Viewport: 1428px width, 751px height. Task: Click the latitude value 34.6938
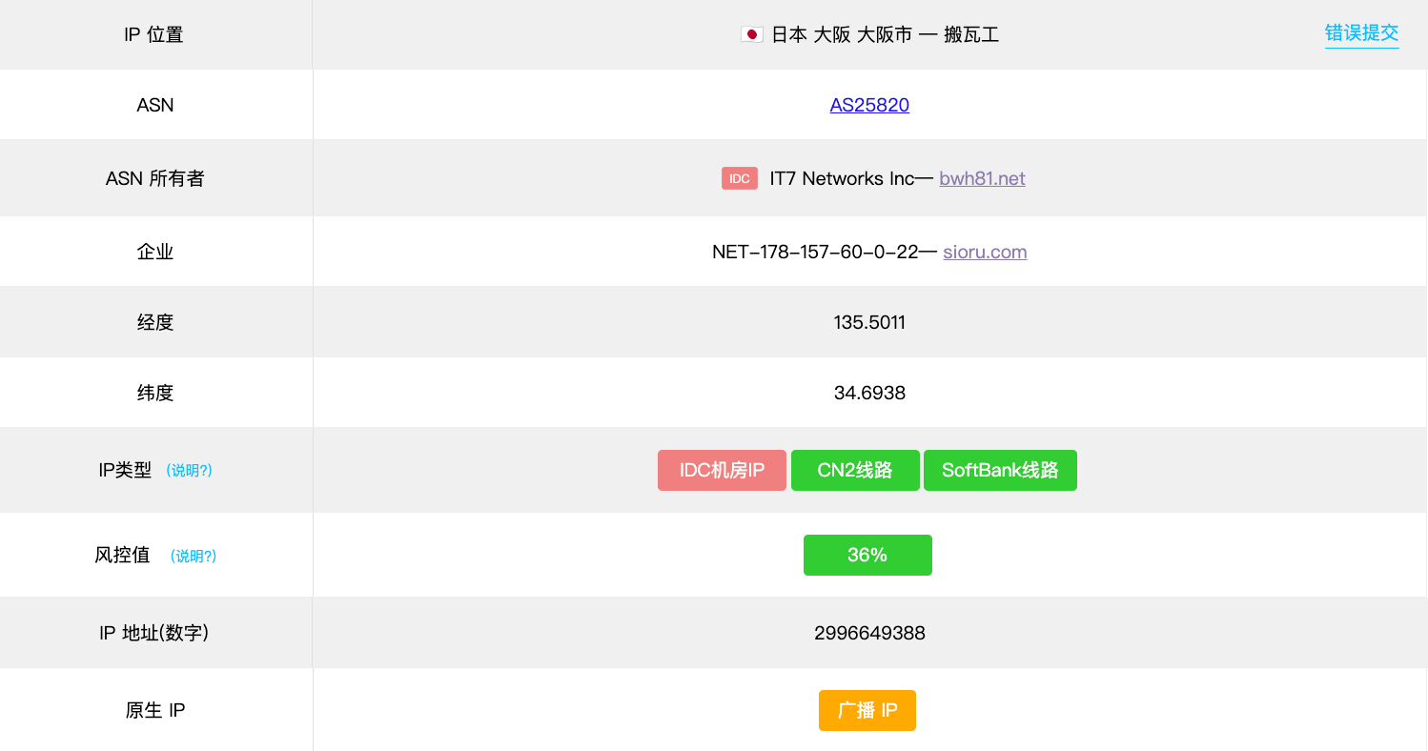869,393
